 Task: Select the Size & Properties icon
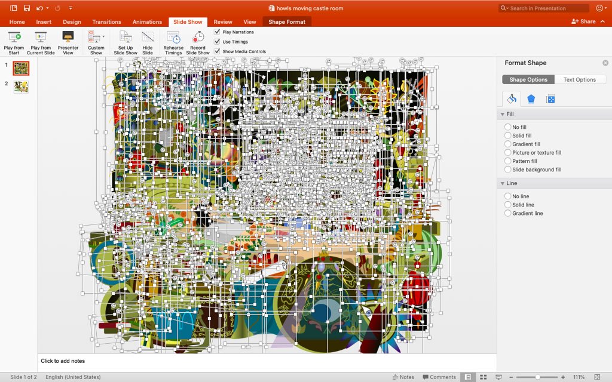click(x=550, y=99)
